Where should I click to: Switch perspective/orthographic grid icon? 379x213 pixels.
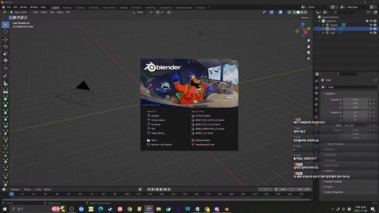[x=309, y=59]
